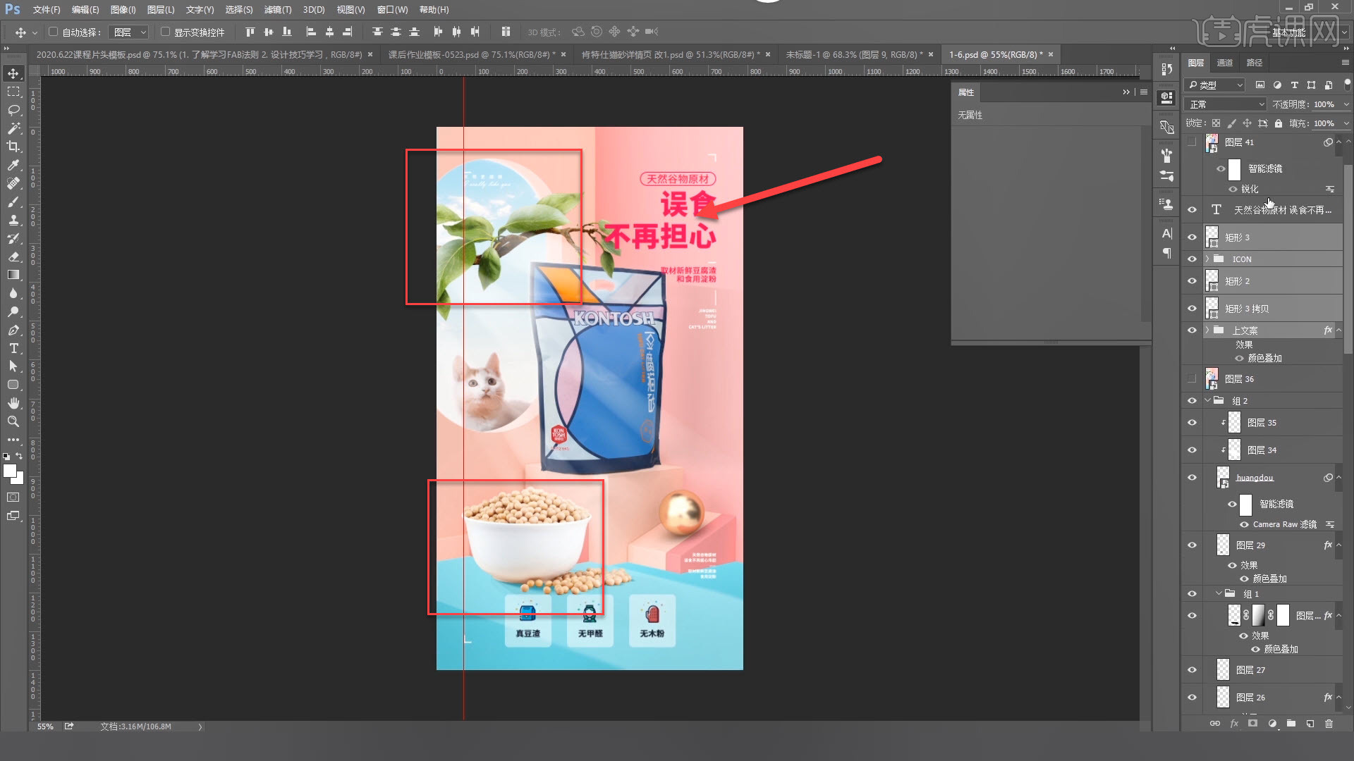Hide the 矩形 3 layer

[1192, 237]
